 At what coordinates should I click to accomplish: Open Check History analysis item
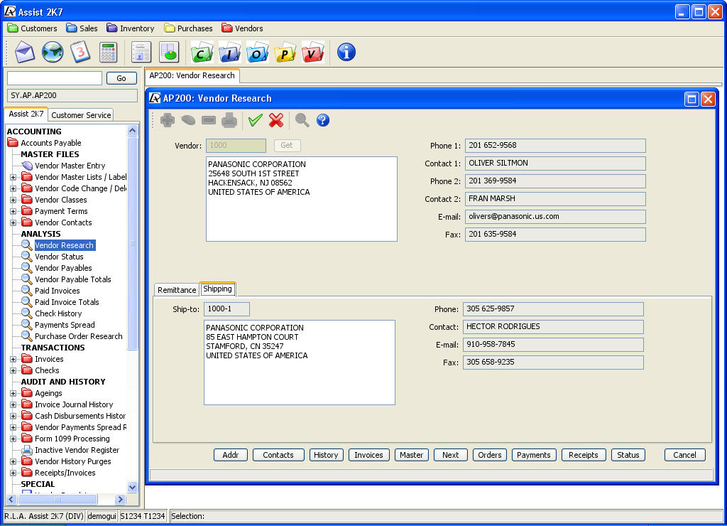58,313
